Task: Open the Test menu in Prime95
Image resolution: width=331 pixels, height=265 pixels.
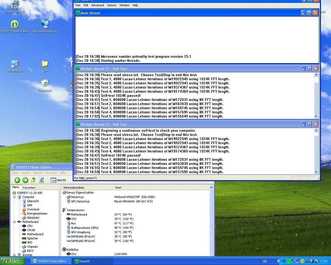Action: click(x=78, y=5)
